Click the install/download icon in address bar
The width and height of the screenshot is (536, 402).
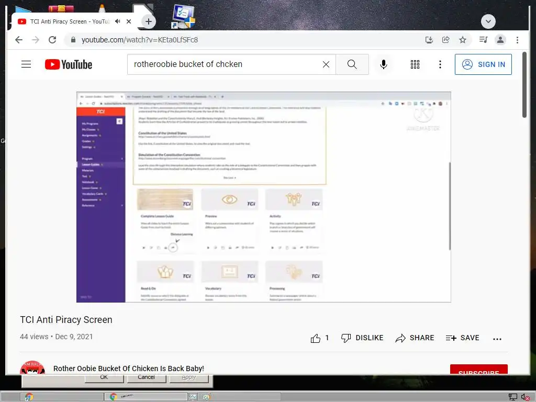click(x=429, y=40)
